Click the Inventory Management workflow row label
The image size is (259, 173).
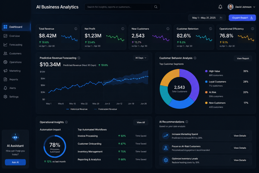point(90,152)
